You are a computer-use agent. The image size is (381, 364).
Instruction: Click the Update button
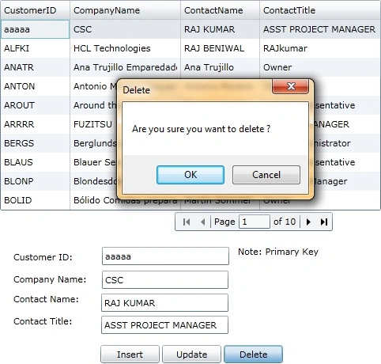tap(191, 355)
